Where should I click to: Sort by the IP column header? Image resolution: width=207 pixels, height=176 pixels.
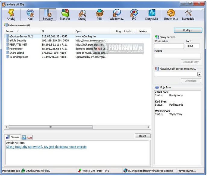[x=57, y=31]
